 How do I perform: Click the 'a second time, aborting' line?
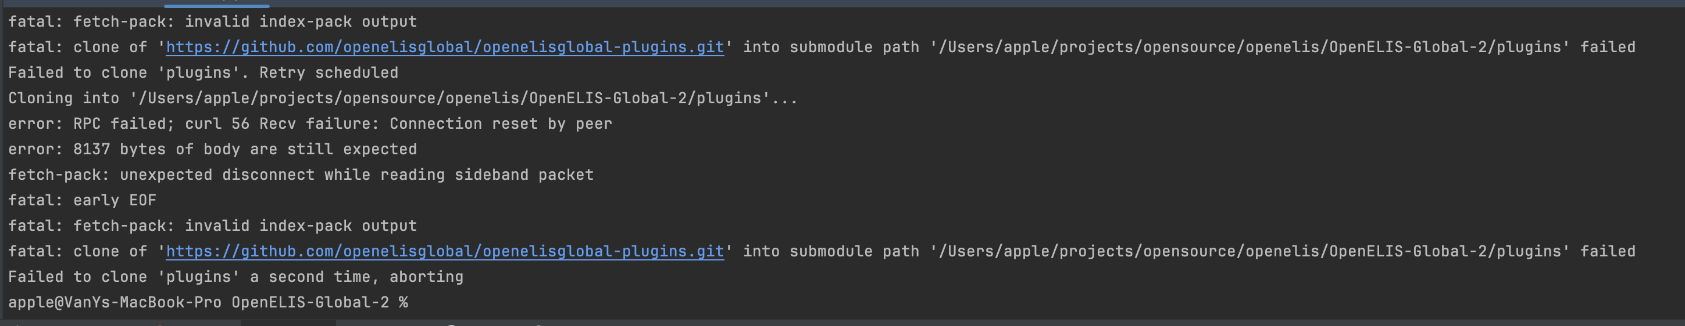click(235, 277)
